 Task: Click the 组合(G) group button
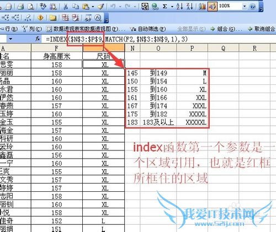[226, 29]
